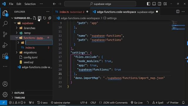Toggle the secondary side bar
Image resolution: width=188 pixels, height=106 pixels.
coord(160,4)
